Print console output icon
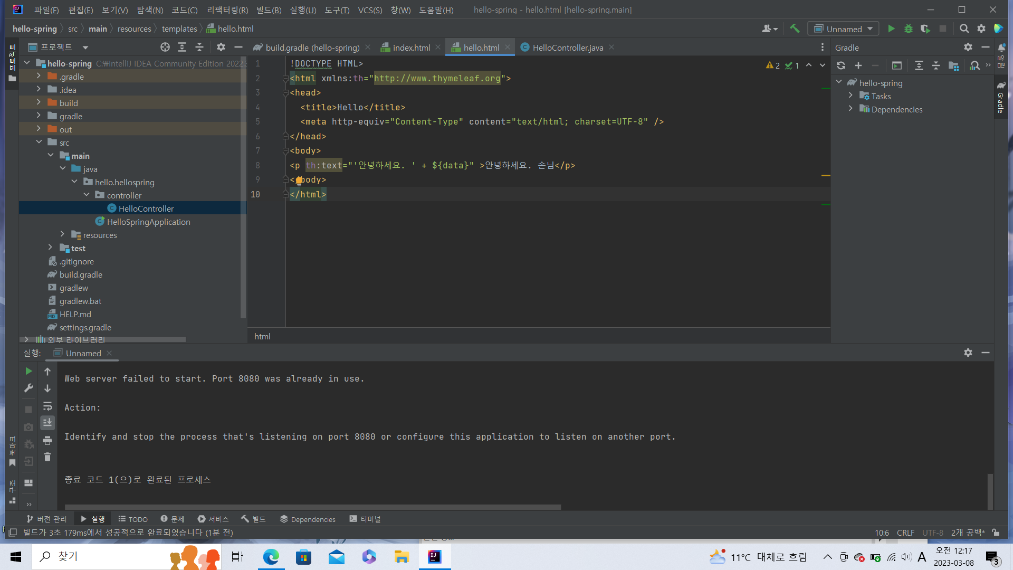 [x=47, y=440]
